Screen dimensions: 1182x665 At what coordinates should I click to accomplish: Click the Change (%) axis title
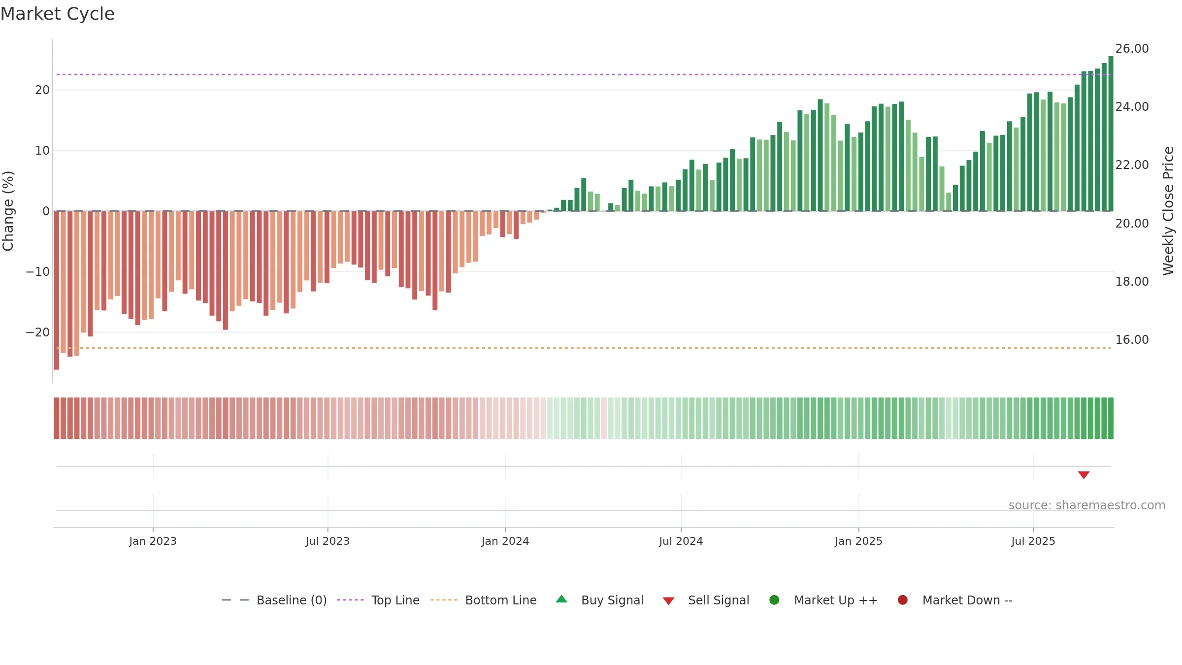tap(8, 211)
